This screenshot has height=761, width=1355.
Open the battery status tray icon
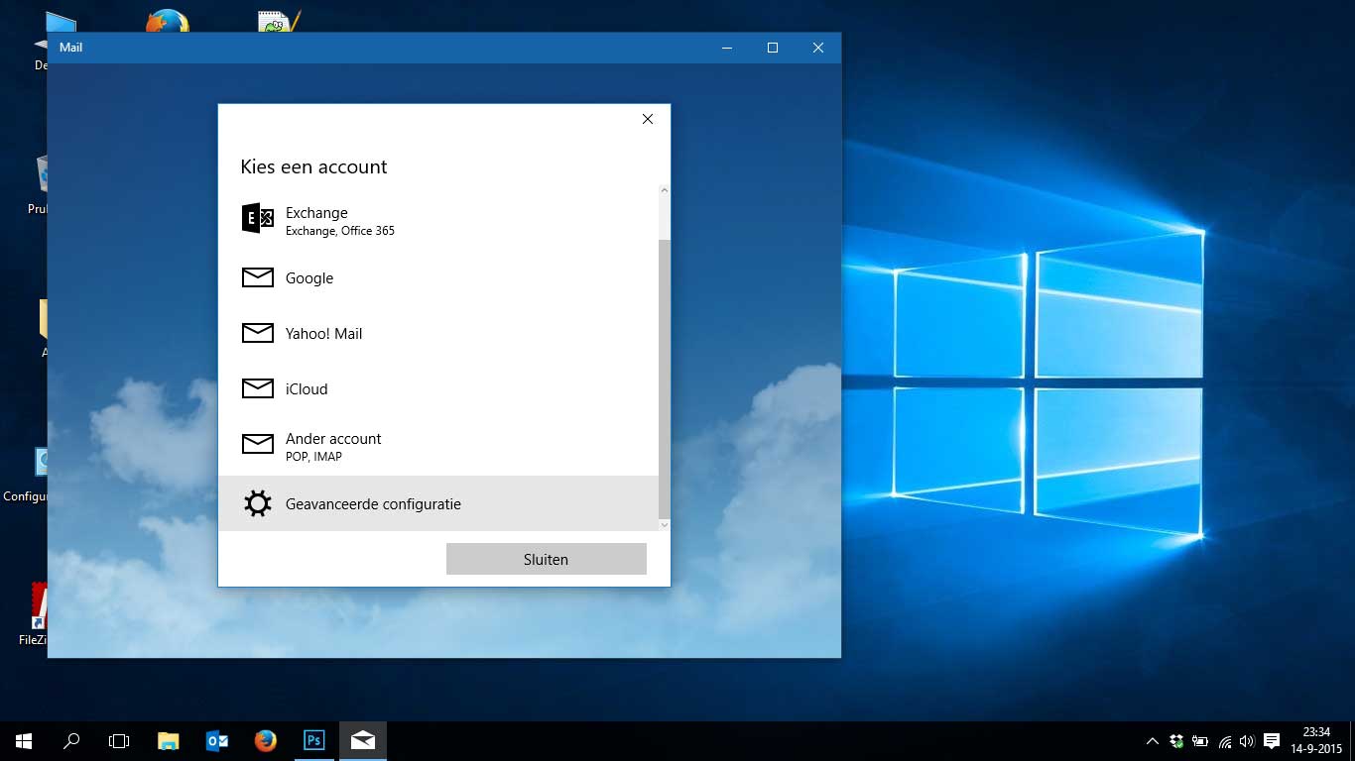(1200, 741)
